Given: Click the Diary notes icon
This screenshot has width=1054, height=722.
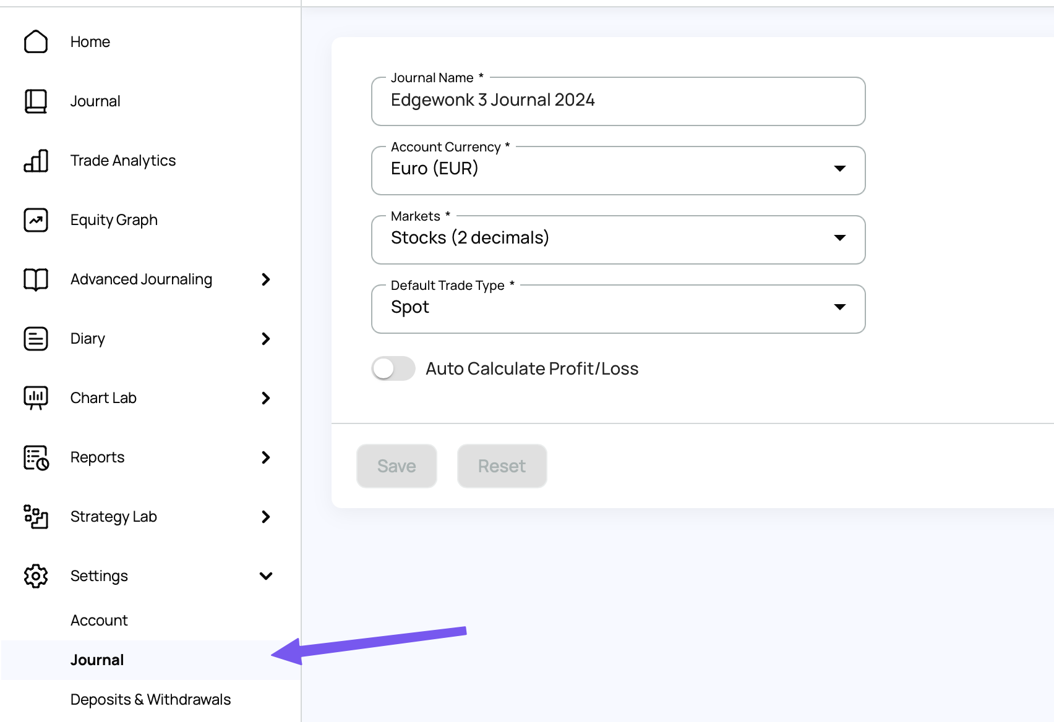Looking at the screenshot, I should tap(36, 339).
